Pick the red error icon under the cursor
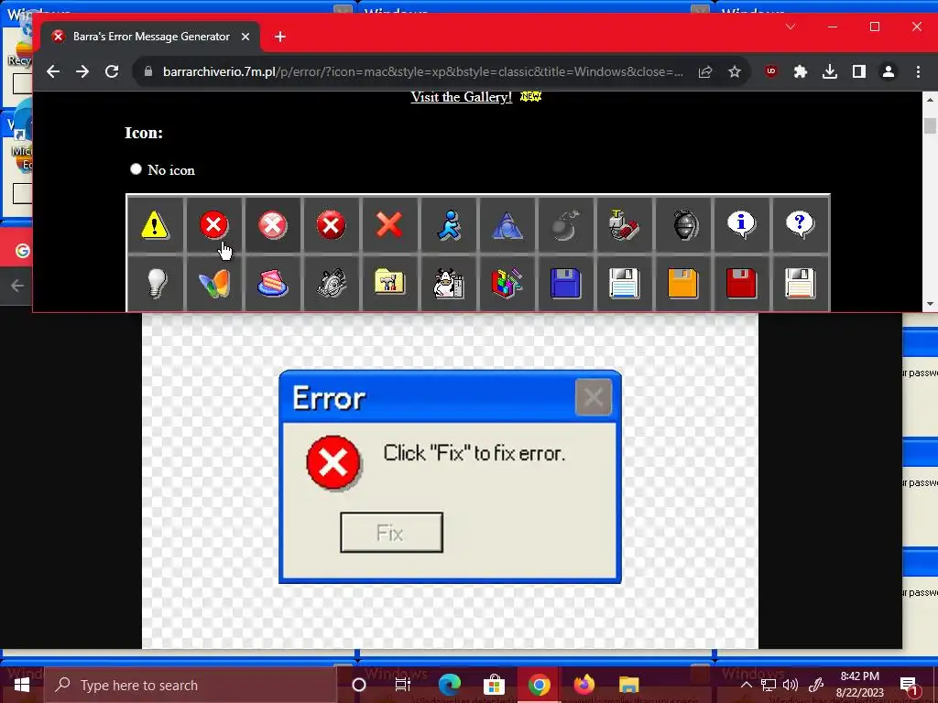This screenshot has height=703, width=938. tap(213, 225)
